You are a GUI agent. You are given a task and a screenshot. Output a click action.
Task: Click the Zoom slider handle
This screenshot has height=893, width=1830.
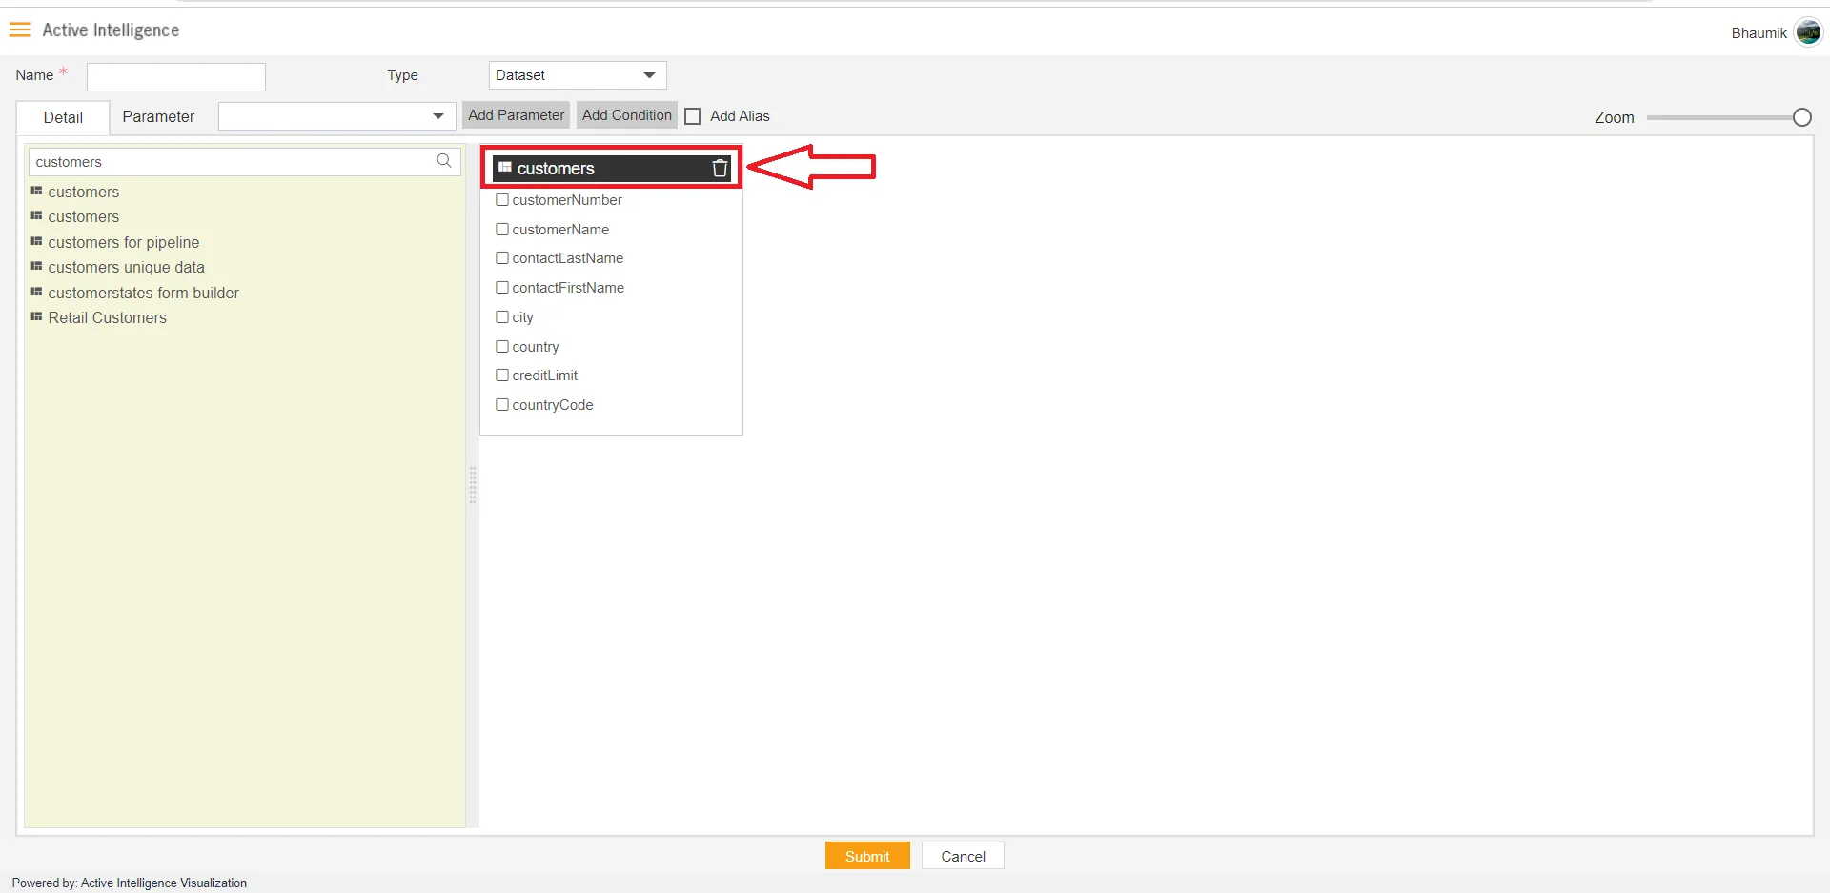(1801, 117)
